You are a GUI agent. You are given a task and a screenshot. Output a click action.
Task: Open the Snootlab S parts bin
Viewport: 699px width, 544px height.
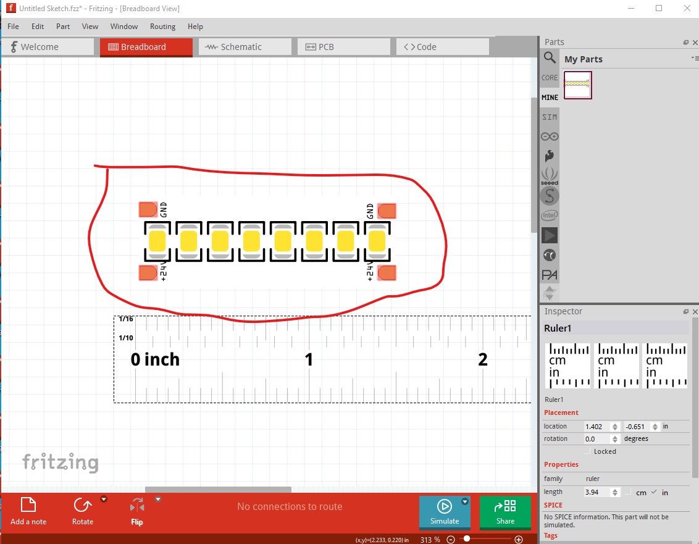tap(549, 196)
